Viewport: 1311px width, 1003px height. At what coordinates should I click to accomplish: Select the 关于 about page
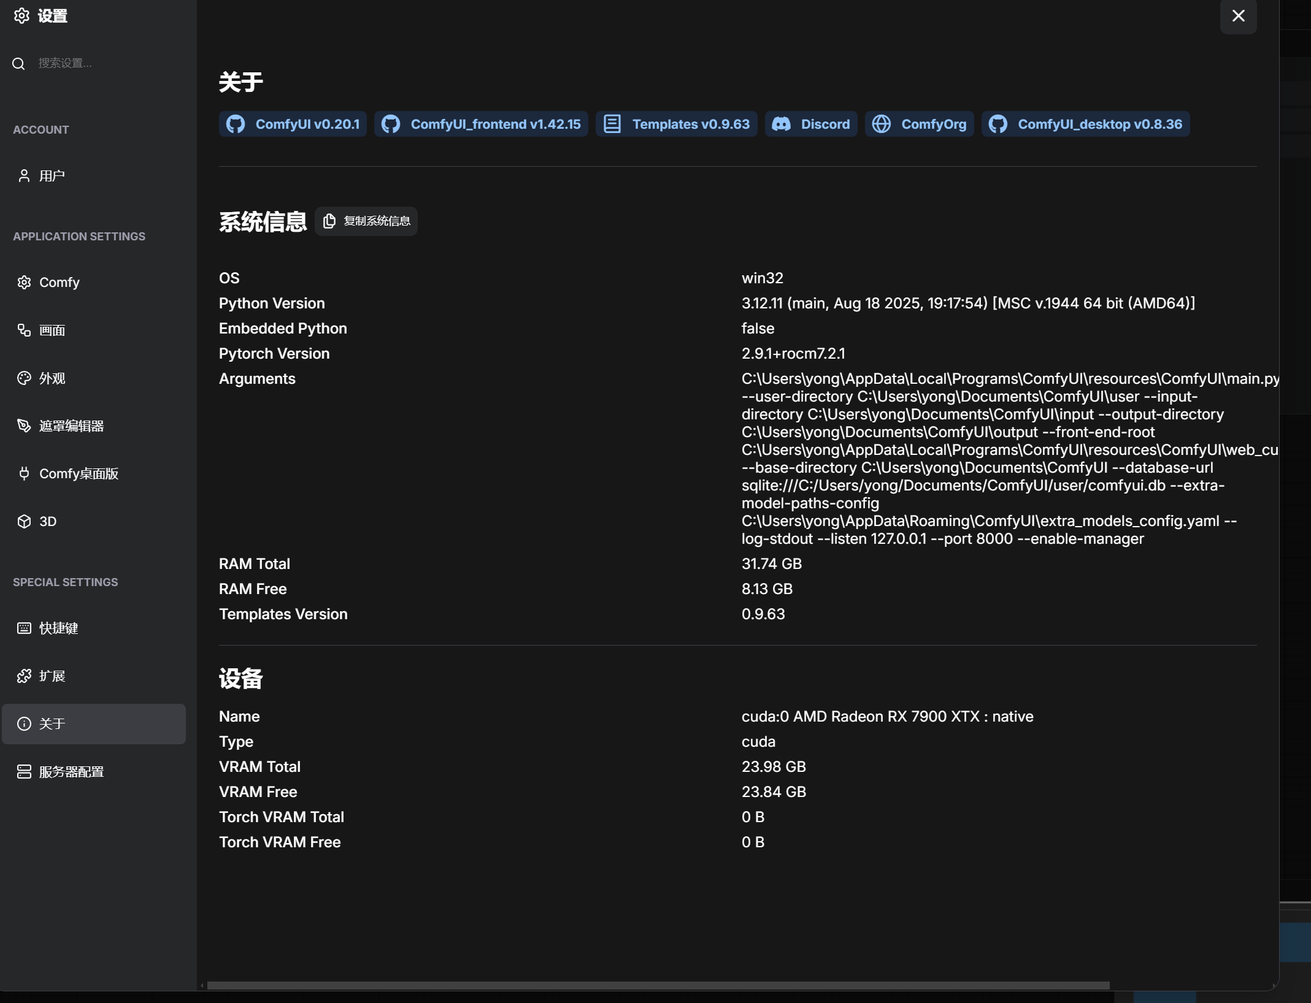tap(94, 724)
